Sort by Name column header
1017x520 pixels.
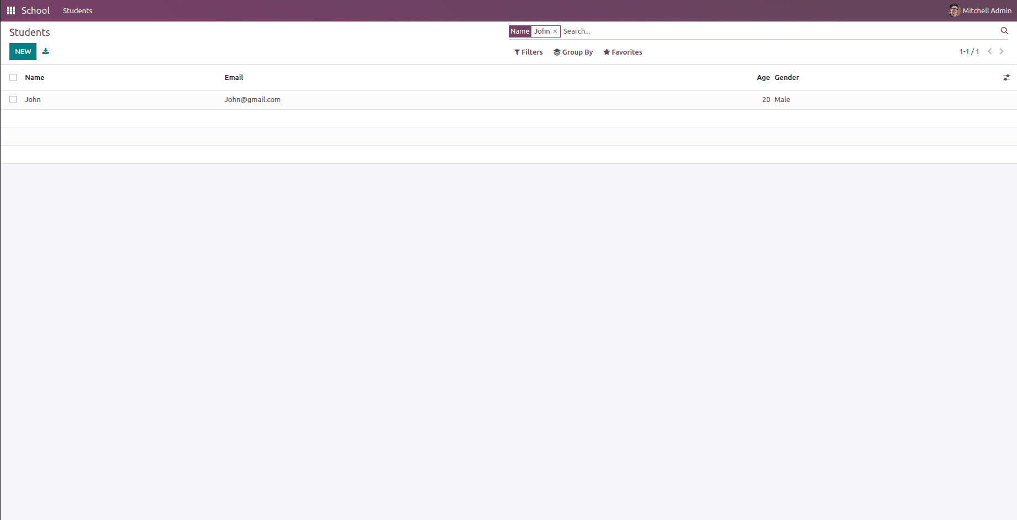pos(35,78)
